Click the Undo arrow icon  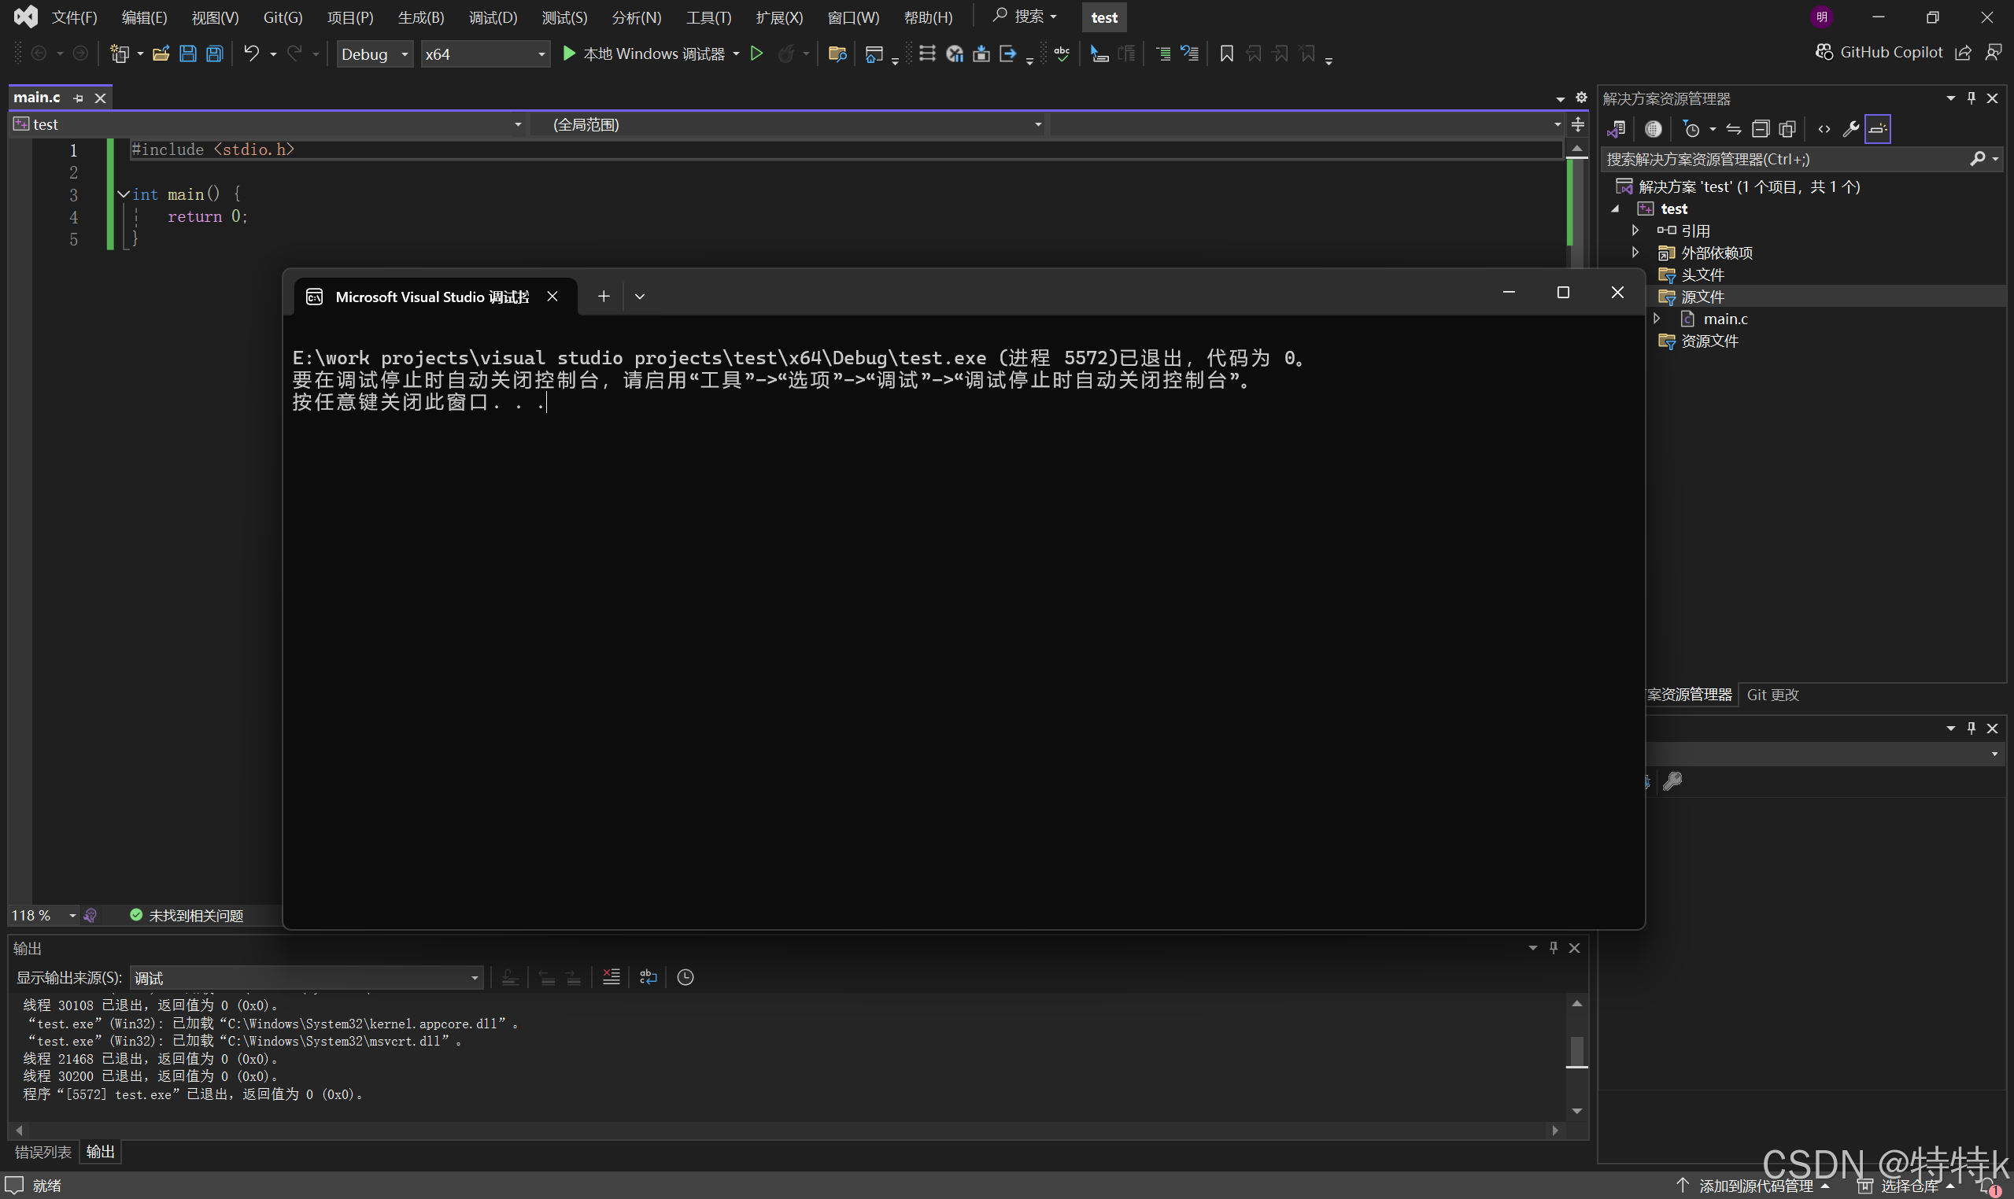coord(251,54)
